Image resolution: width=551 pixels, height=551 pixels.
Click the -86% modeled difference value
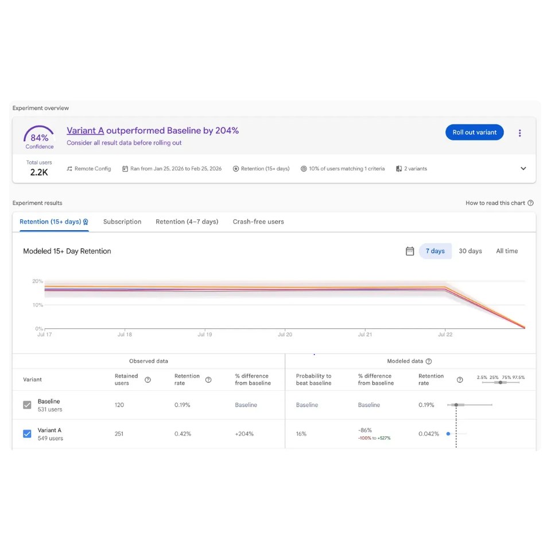tap(365, 430)
